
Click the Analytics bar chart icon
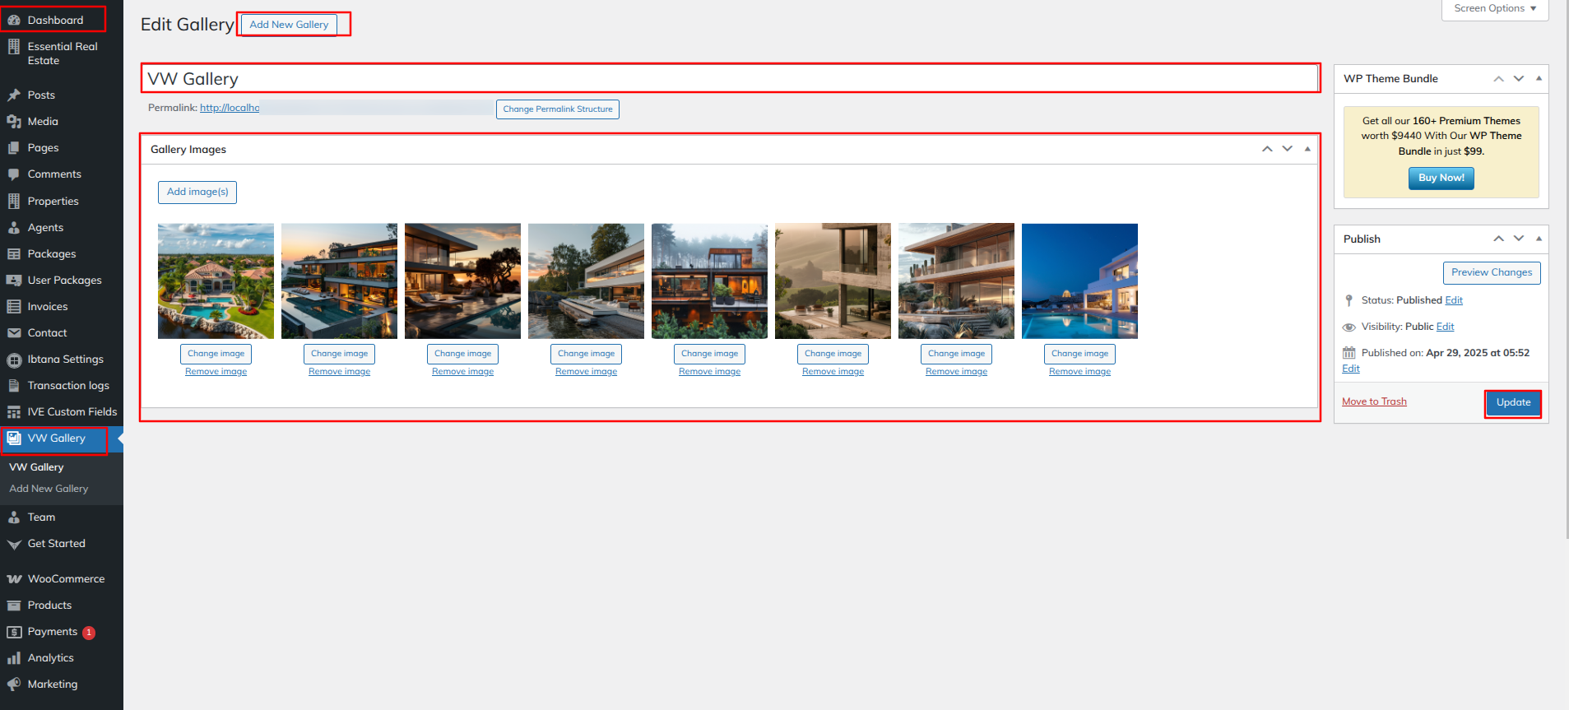tap(14, 658)
